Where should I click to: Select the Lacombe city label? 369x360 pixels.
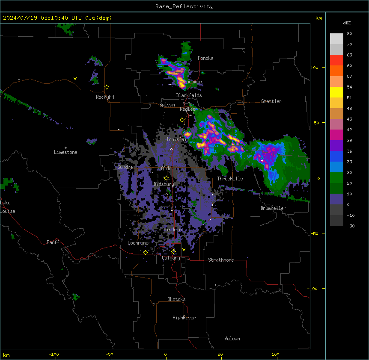[193, 82]
